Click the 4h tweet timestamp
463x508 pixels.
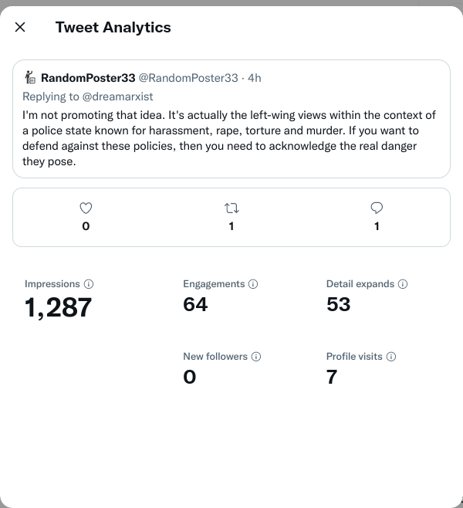(255, 78)
